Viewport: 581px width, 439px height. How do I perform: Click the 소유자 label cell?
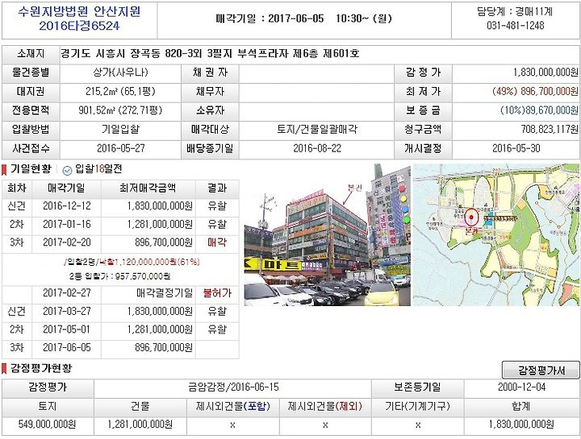(x=210, y=110)
